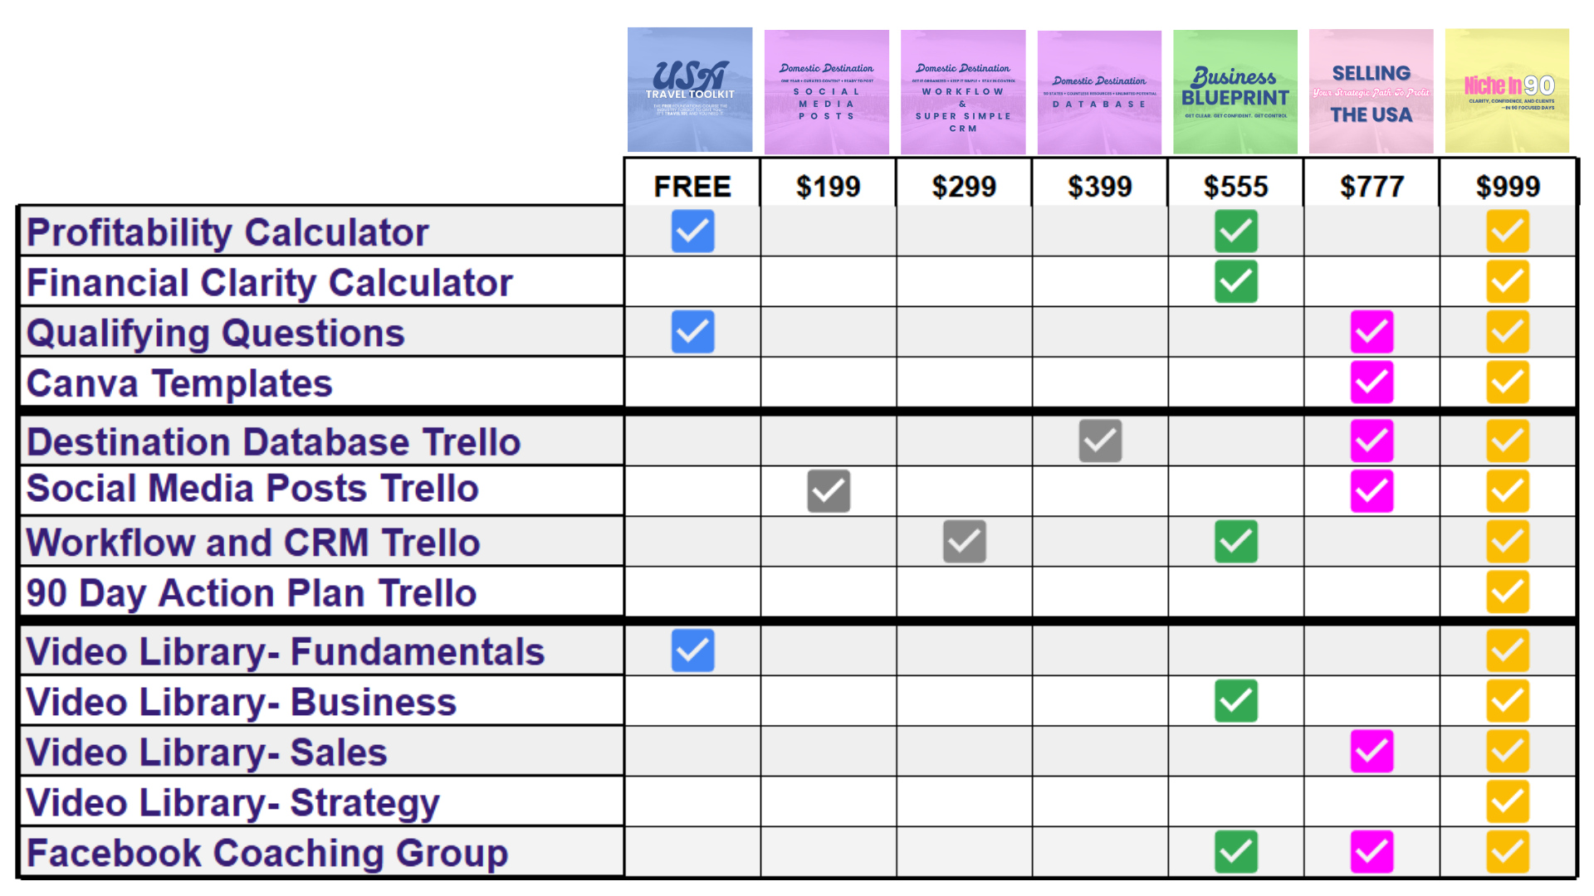Open the Workflow & Super Simple CRM thumbnail
This screenshot has height=896, width=1594.
963,92
